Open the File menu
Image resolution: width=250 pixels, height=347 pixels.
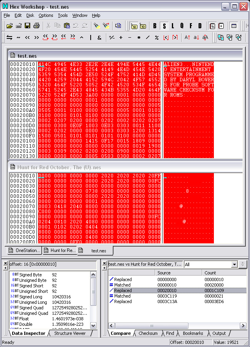tap(7, 15)
